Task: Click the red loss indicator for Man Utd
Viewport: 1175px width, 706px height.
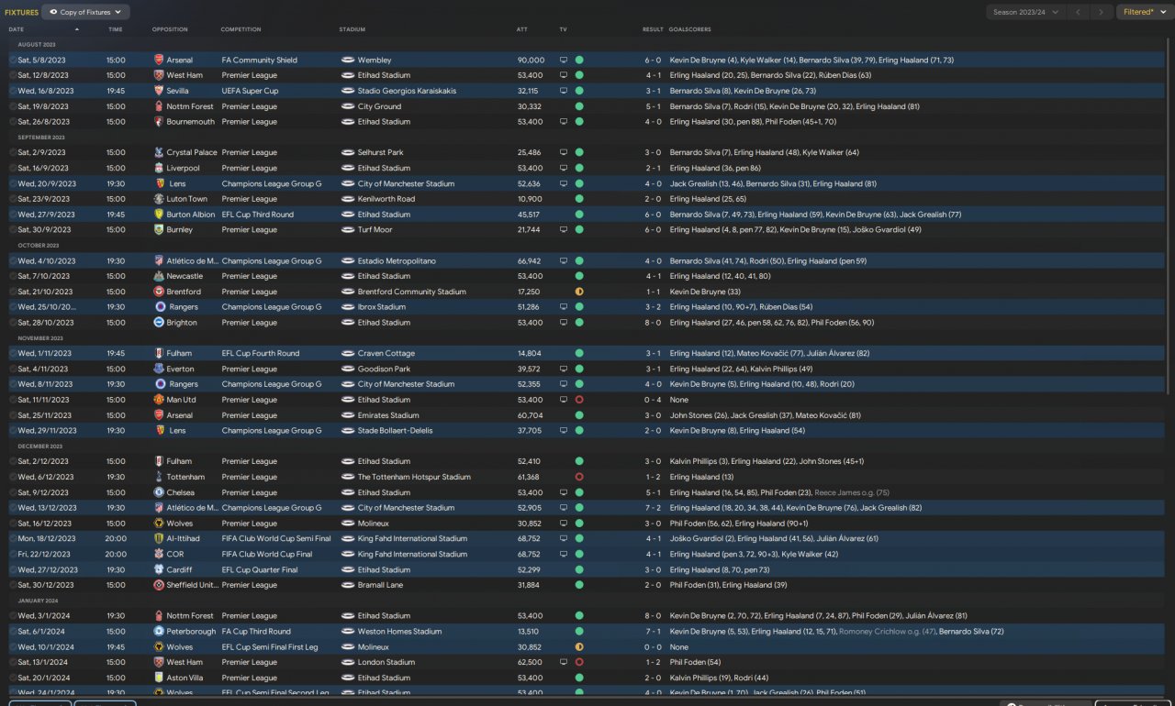Action: (x=579, y=400)
